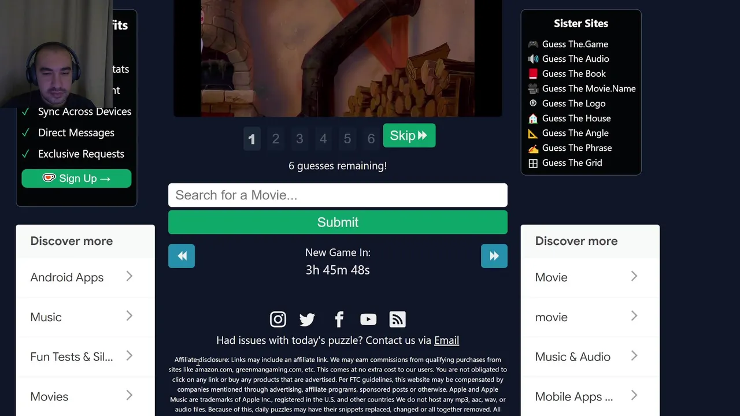Expand Music & Audio entry
This screenshot has width=740, height=416.
pos(590,357)
